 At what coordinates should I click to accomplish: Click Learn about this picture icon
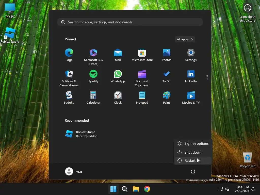[x=247, y=13]
